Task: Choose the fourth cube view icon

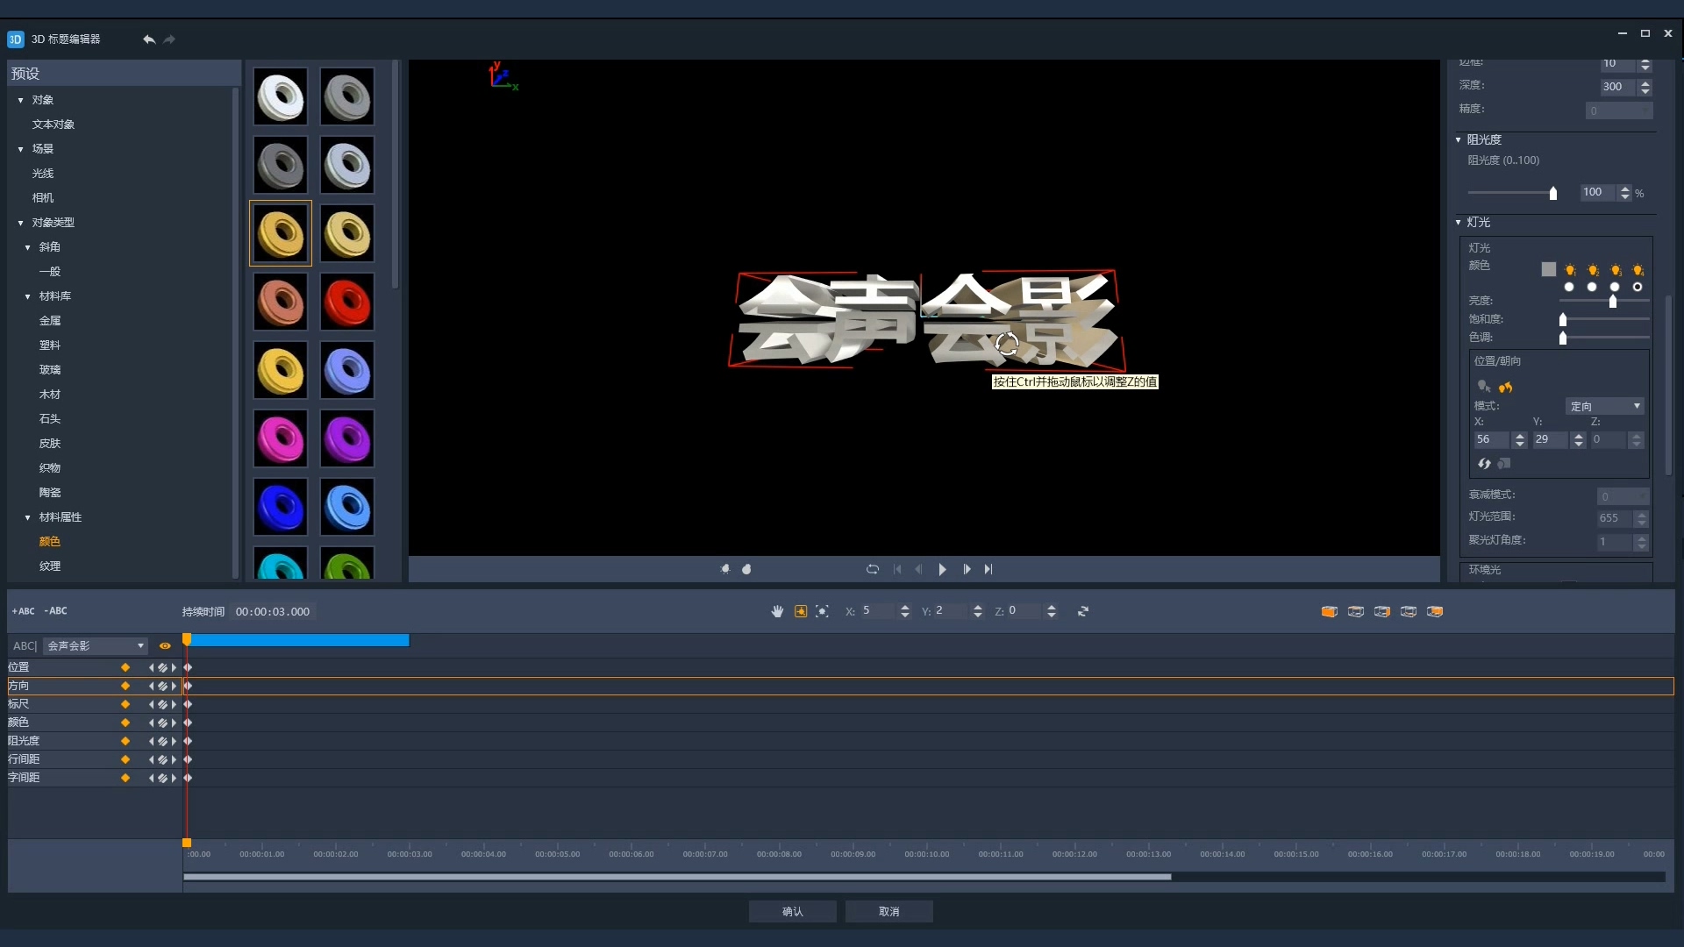Action: tap(1409, 611)
